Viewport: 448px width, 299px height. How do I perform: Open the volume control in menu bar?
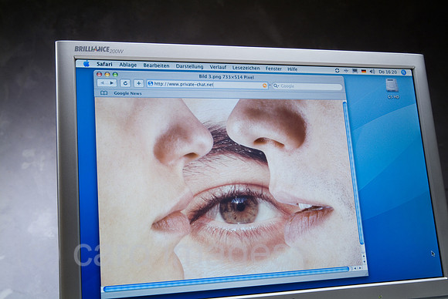coord(372,72)
